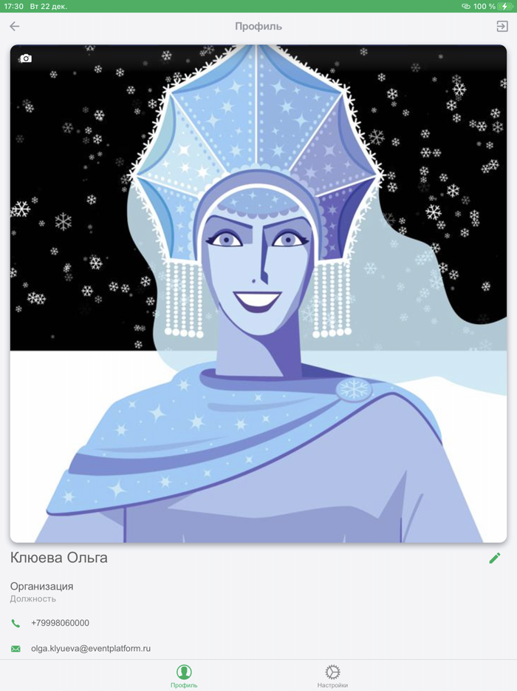The image size is (517, 691).
Task: Click the green envelope email icon
Action: point(16,649)
